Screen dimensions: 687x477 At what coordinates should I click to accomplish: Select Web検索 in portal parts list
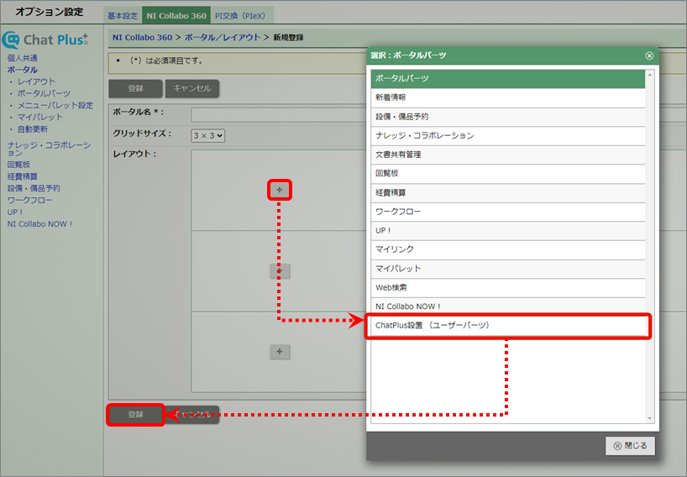click(x=508, y=287)
